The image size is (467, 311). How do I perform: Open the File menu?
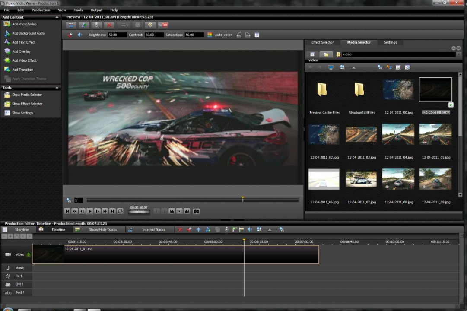tap(6, 10)
